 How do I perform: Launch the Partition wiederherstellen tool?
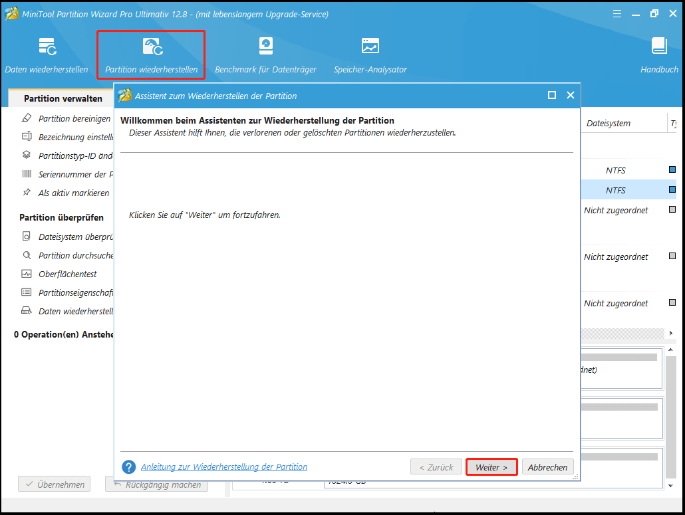tap(151, 55)
